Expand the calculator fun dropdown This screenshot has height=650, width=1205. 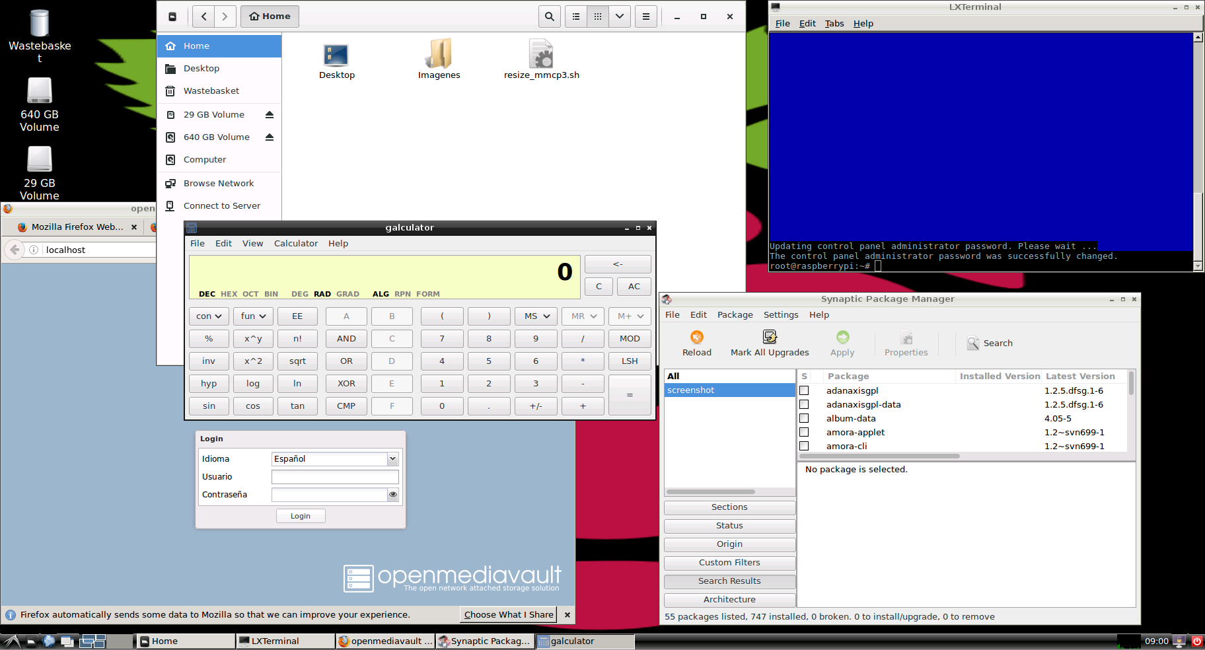[253, 316]
